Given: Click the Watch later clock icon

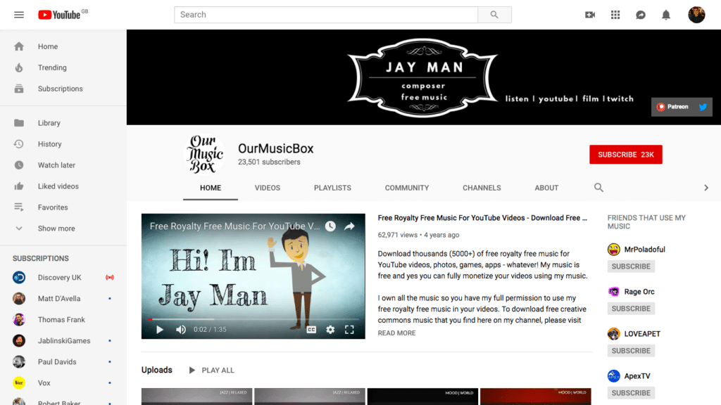Looking at the screenshot, I should pos(19,165).
